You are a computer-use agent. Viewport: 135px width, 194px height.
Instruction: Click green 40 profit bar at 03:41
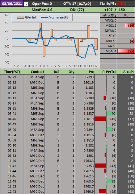coord(111,114)
